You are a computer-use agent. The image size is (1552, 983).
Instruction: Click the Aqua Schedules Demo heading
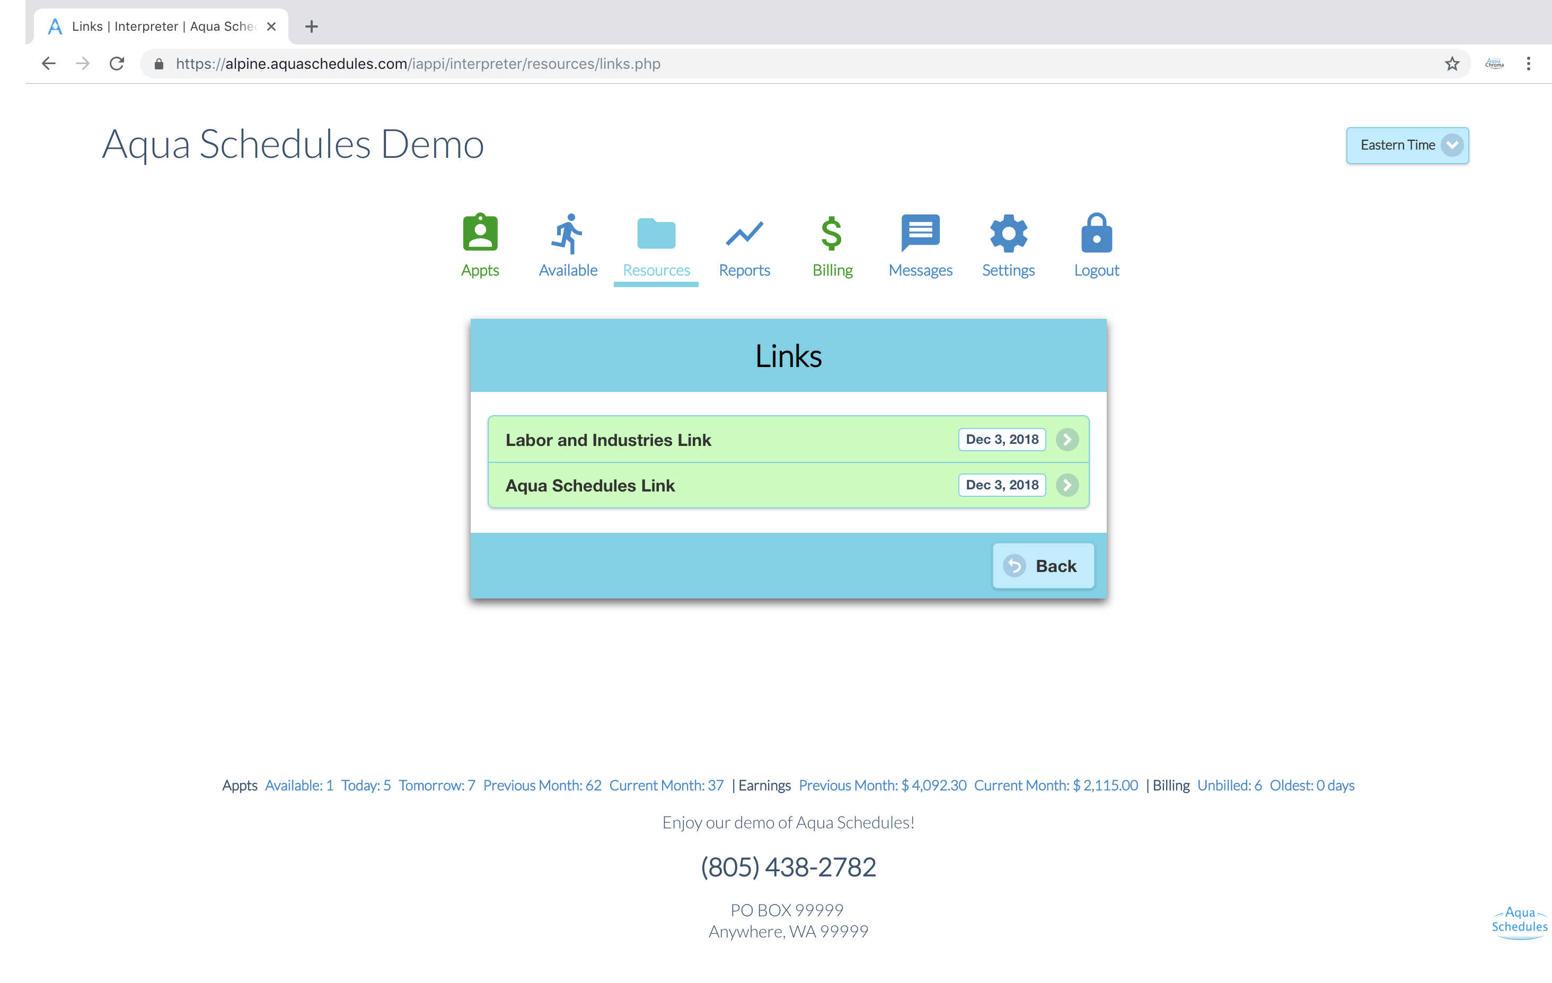pos(293,144)
